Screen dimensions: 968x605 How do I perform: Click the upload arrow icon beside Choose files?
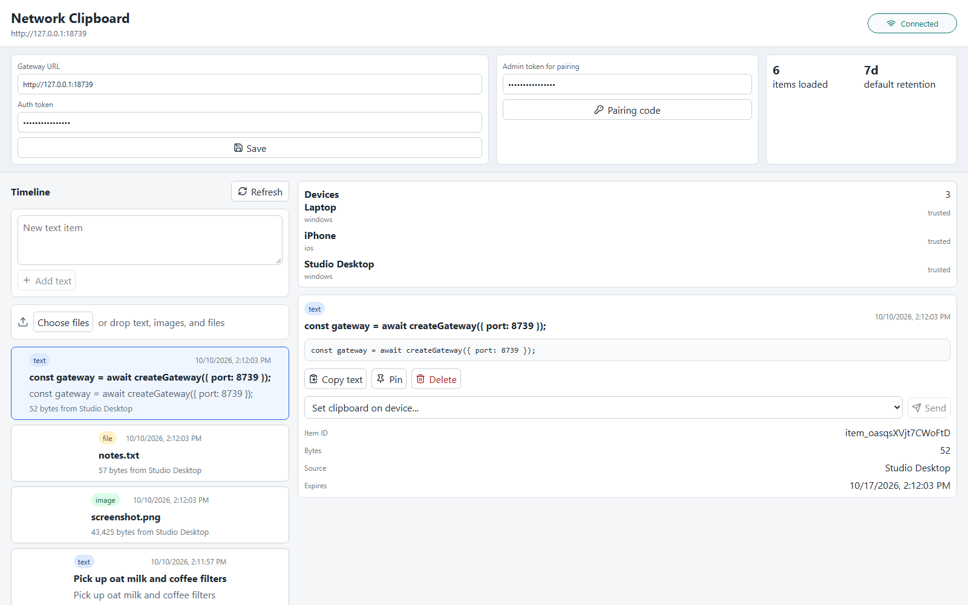click(23, 322)
